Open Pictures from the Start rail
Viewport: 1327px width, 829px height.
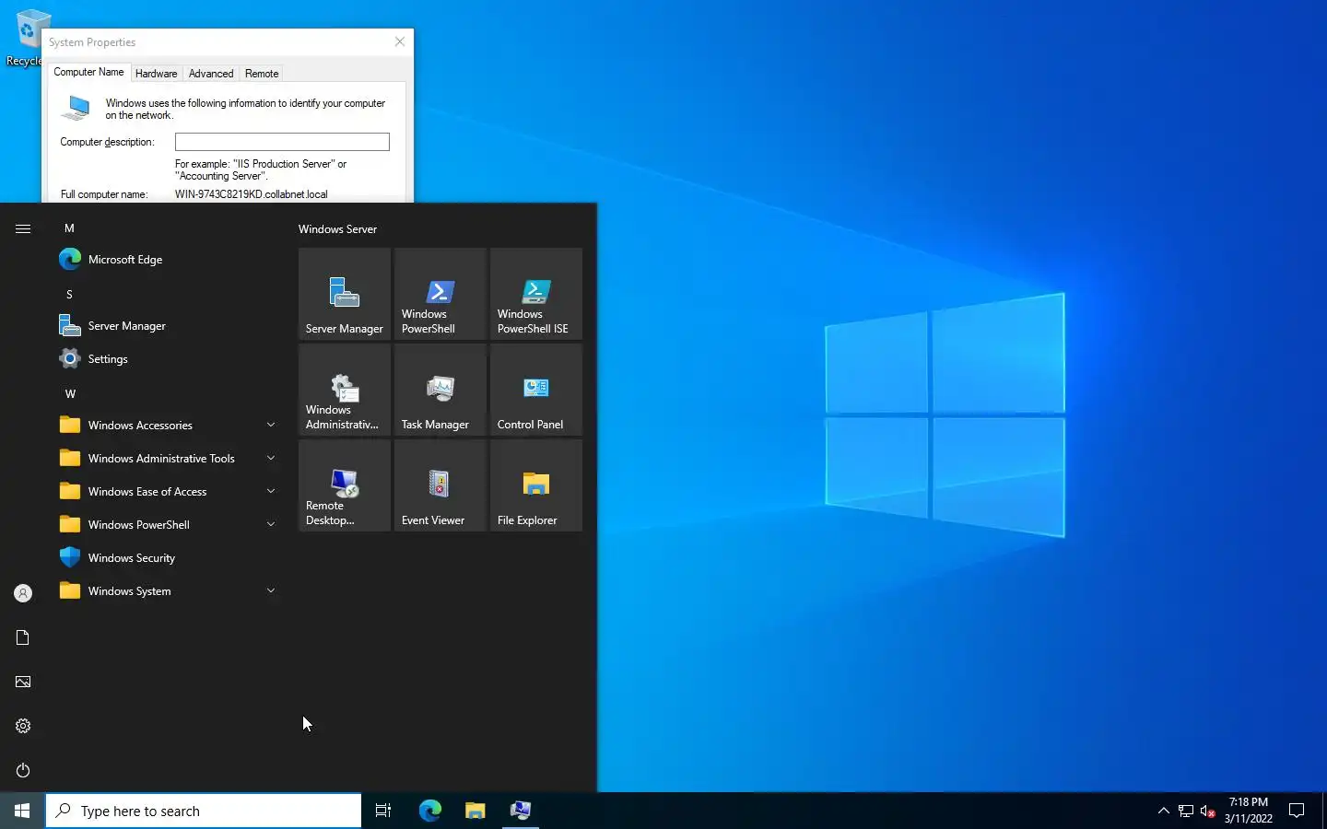23,682
